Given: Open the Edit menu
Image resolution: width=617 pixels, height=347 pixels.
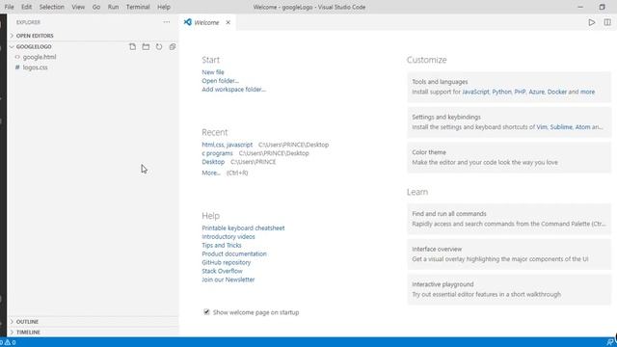Looking at the screenshot, I should pos(26,7).
